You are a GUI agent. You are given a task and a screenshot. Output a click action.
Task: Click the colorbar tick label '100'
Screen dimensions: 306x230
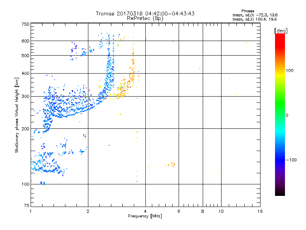click(x=290, y=71)
